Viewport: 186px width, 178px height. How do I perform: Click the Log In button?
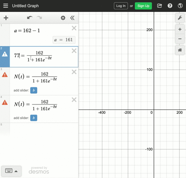coord(121,6)
